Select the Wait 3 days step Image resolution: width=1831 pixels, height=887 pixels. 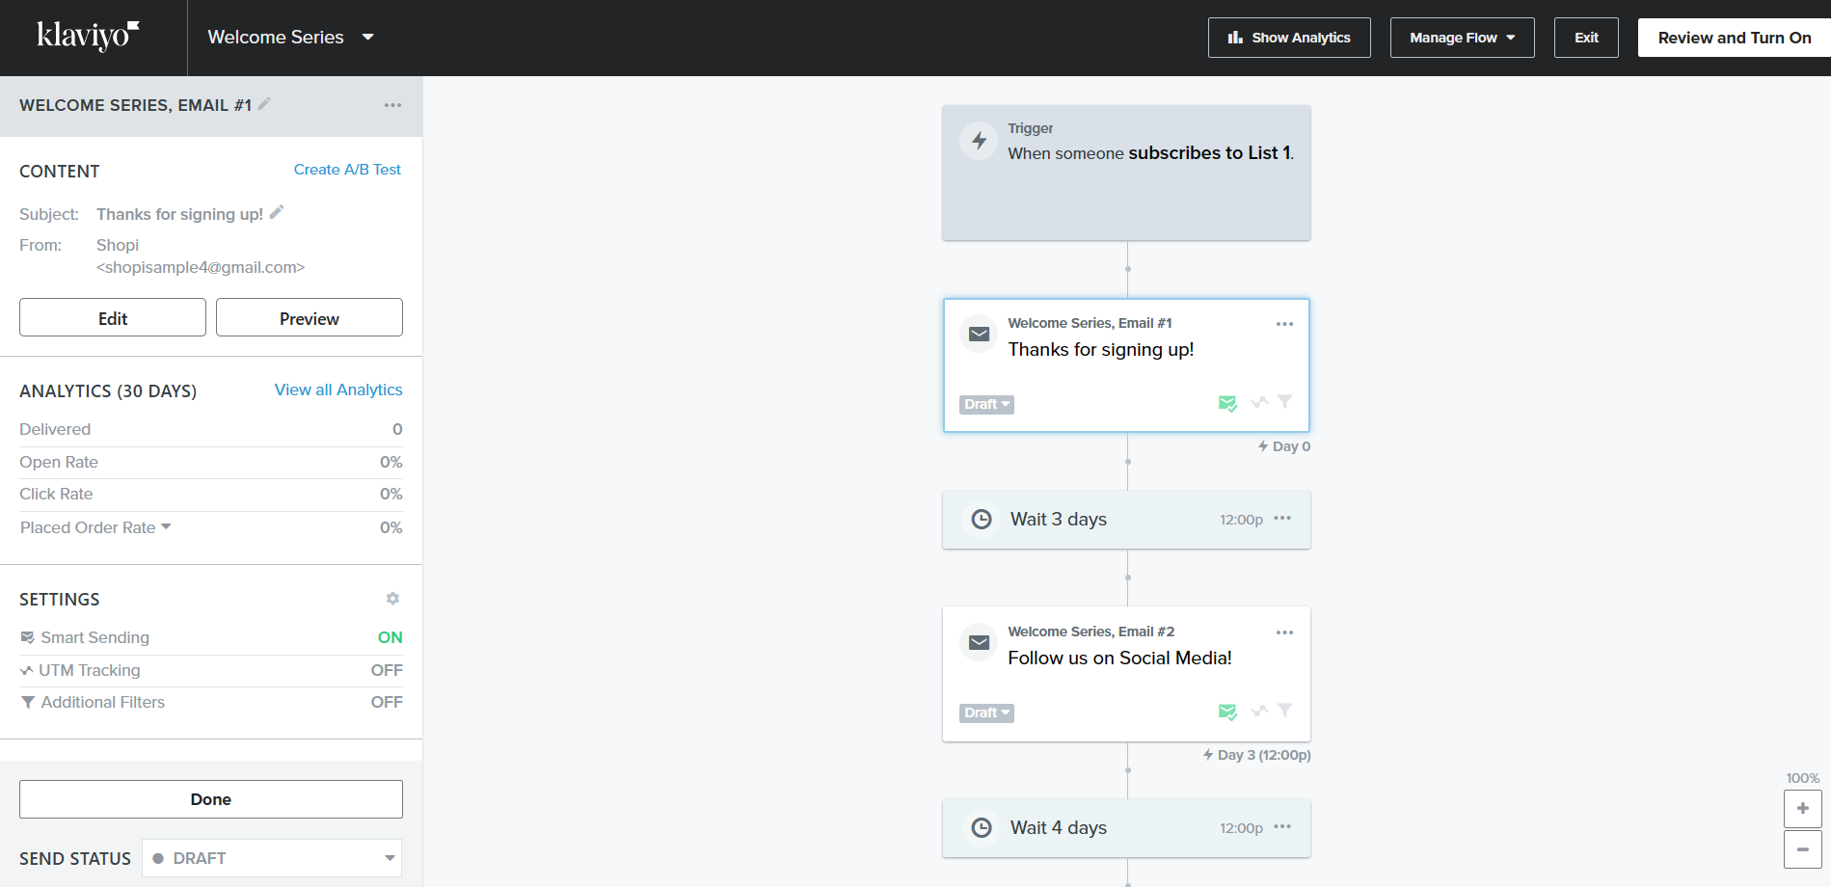point(1126,520)
